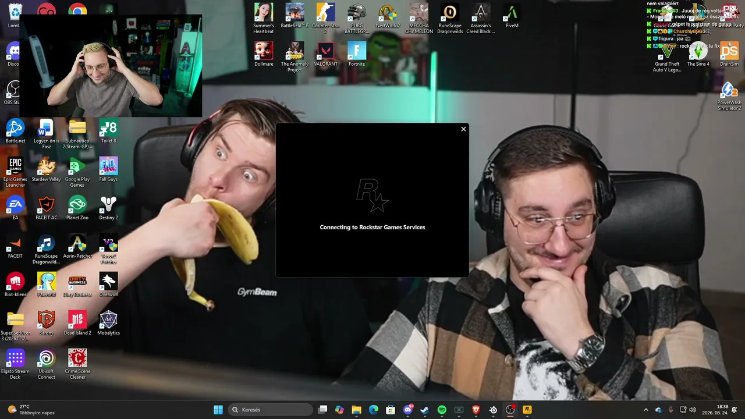745x419 pixels.
Task: Launch RuneScape Dragonwilds from top row
Action: pos(450,19)
